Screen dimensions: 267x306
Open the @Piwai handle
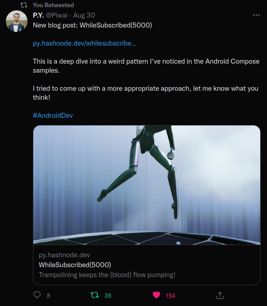57,15
